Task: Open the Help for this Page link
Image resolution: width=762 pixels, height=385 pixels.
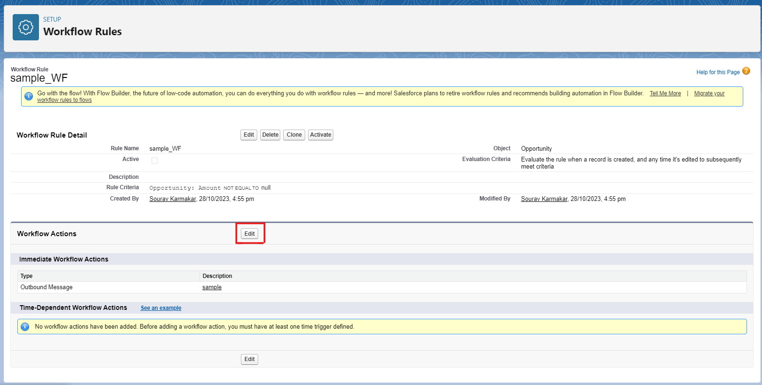Action: click(x=717, y=72)
